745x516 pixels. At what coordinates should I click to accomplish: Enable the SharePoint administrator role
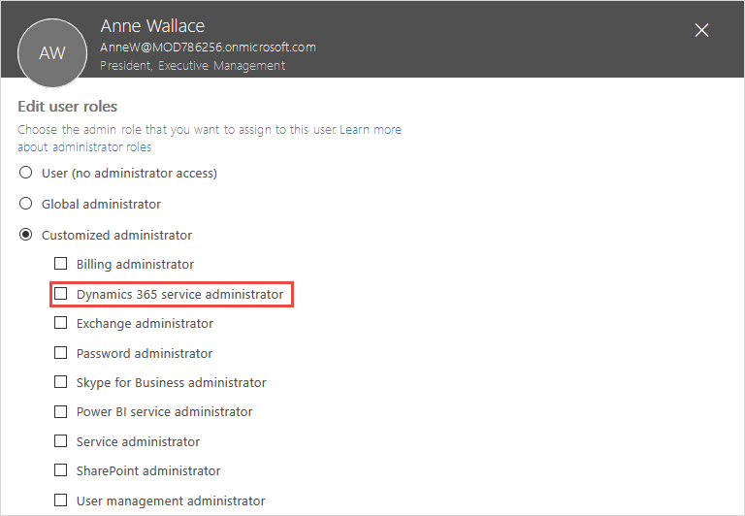[61, 470]
